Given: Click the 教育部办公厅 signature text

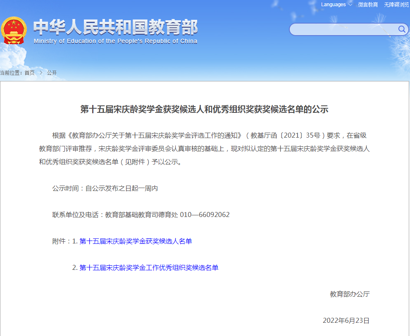Looking at the screenshot, I should (350, 294).
